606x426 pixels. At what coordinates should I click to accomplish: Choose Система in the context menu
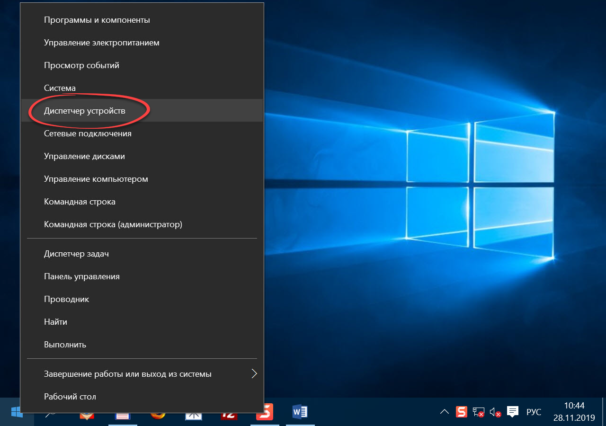click(142, 88)
